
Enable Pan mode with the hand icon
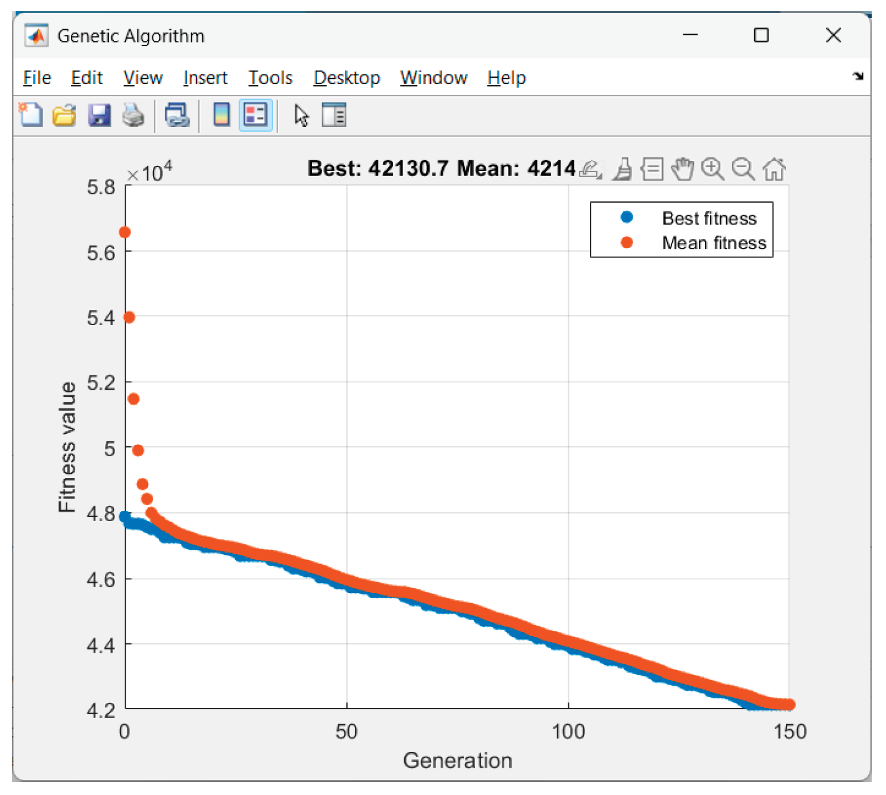pyautogui.click(x=683, y=169)
